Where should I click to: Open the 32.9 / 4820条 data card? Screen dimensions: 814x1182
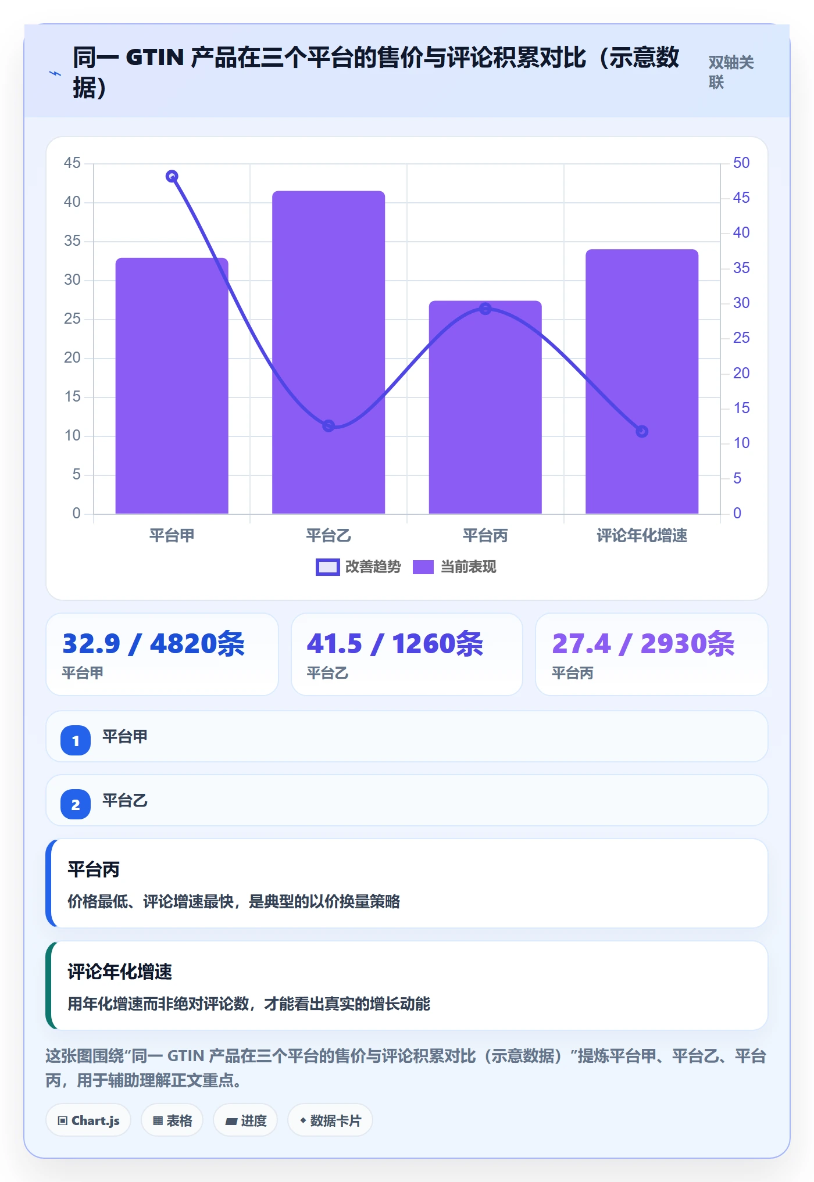tap(162, 654)
